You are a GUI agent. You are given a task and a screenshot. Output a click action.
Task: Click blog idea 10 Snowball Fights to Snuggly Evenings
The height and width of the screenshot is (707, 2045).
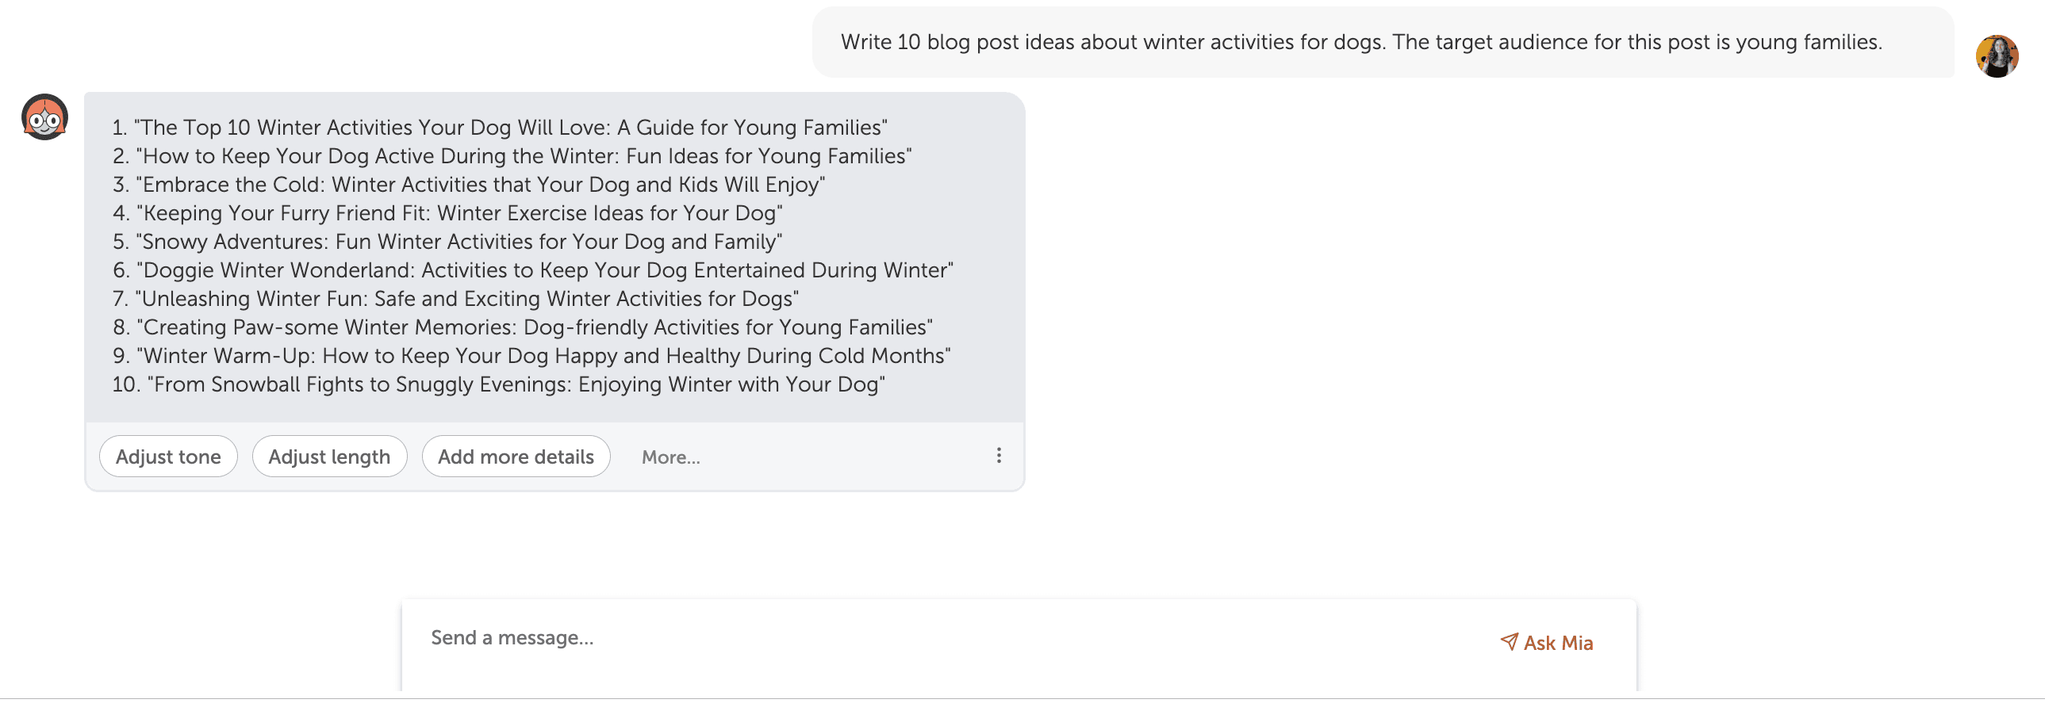pyautogui.click(x=498, y=385)
